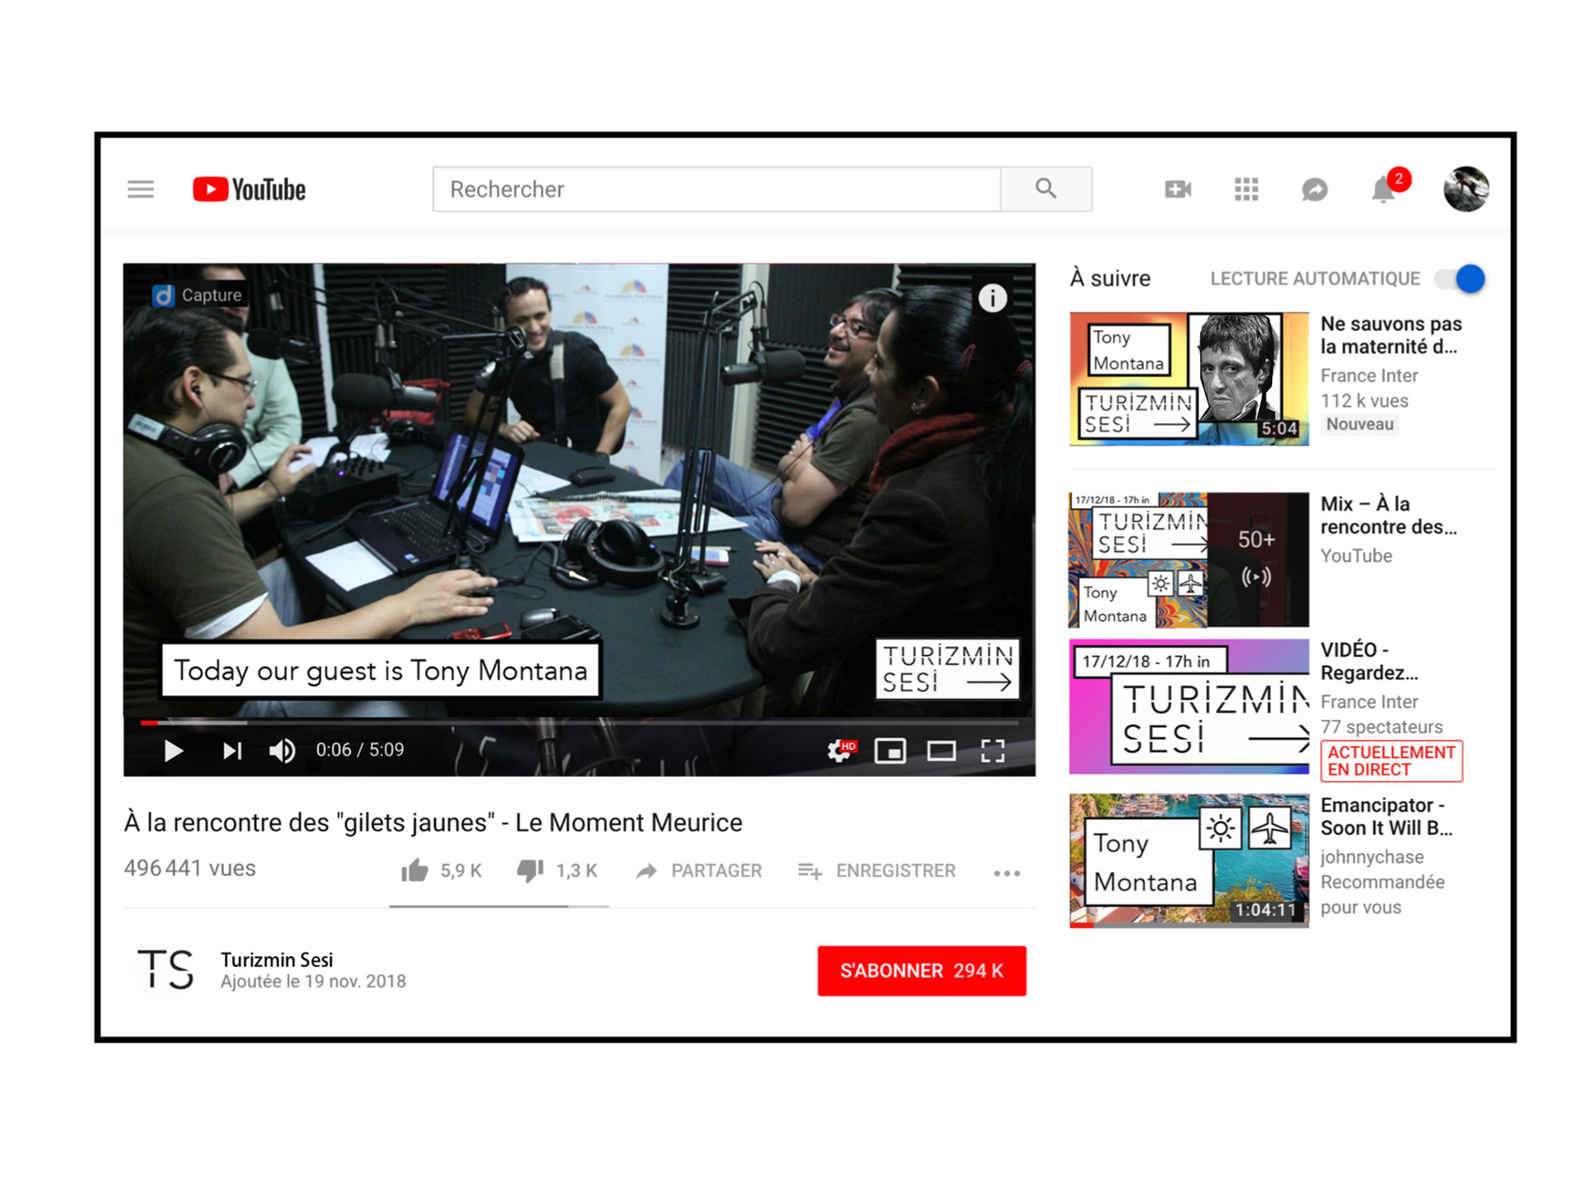Click Enregistrer to save the video
The height and width of the screenshot is (1184, 1588).
877,870
